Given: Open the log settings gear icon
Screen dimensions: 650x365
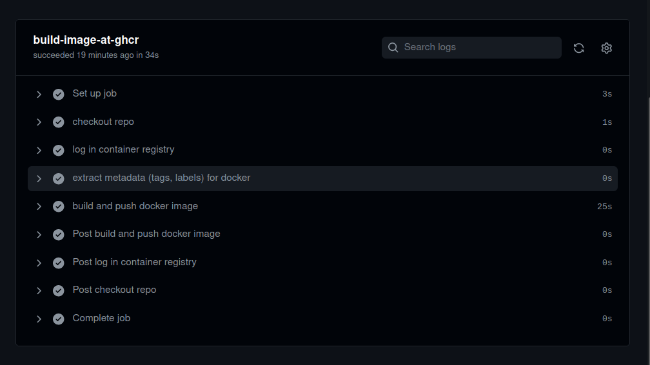Looking at the screenshot, I should [606, 48].
